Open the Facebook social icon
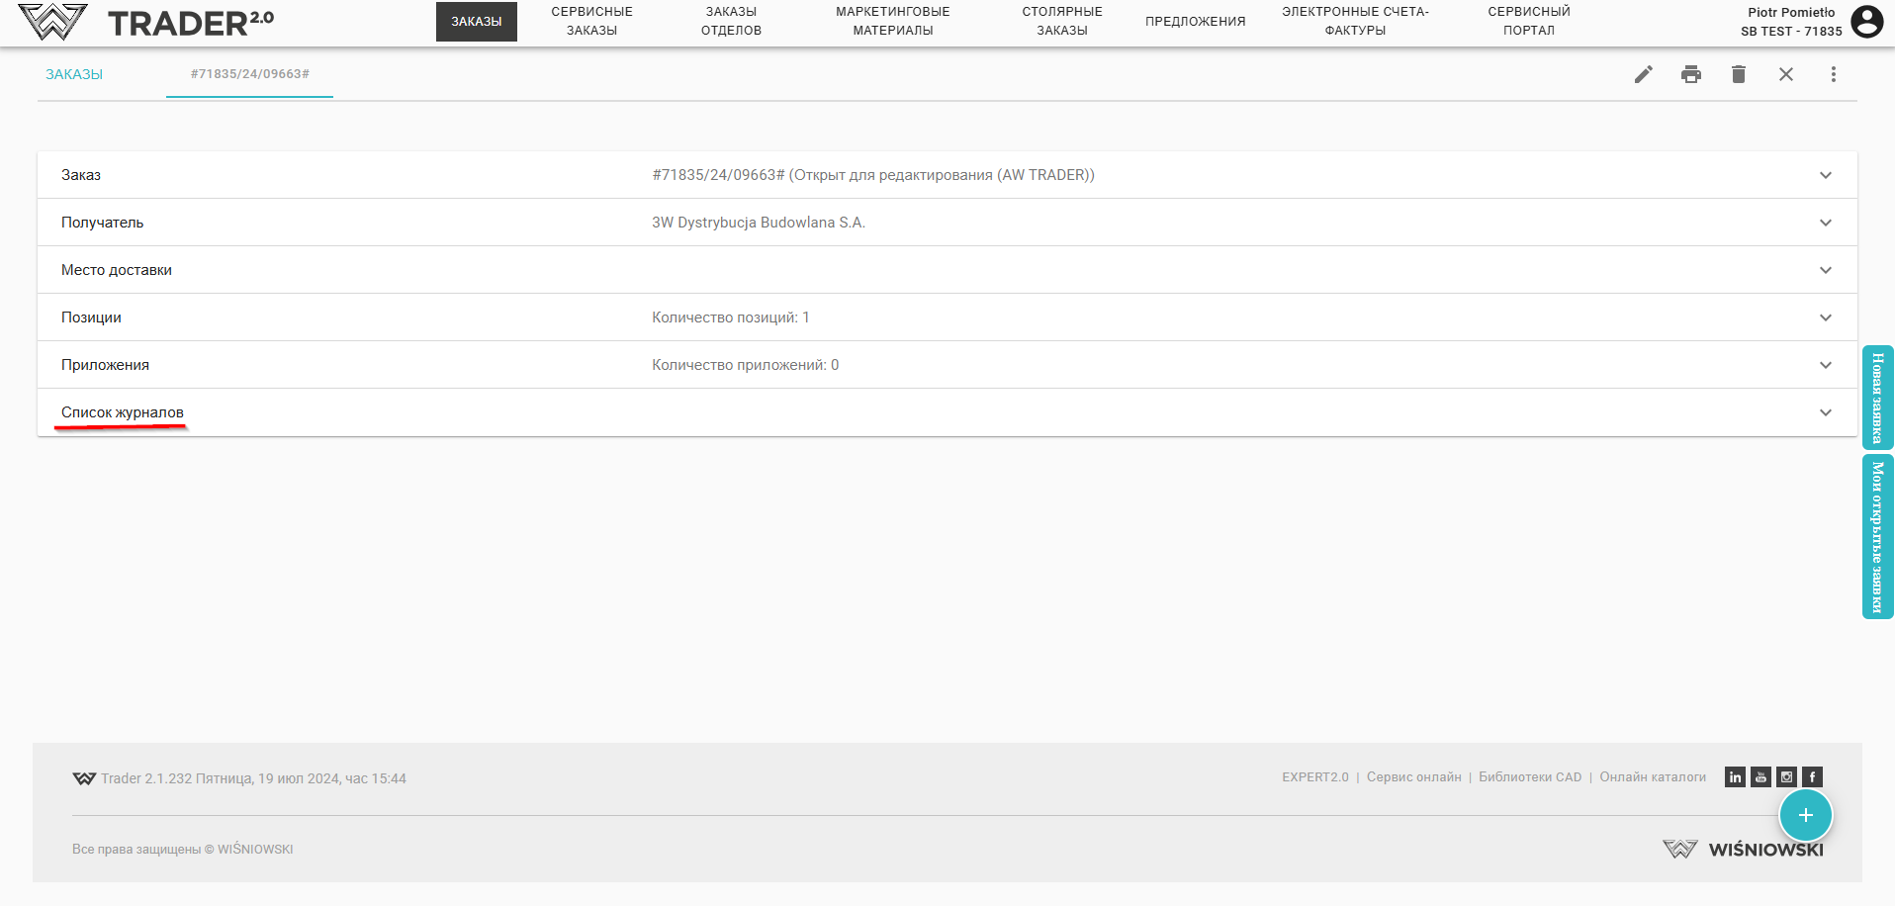 [x=1812, y=777]
